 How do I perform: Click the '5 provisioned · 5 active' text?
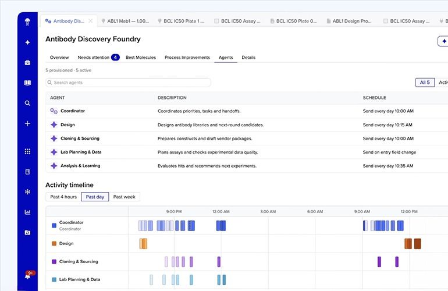(69, 70)
